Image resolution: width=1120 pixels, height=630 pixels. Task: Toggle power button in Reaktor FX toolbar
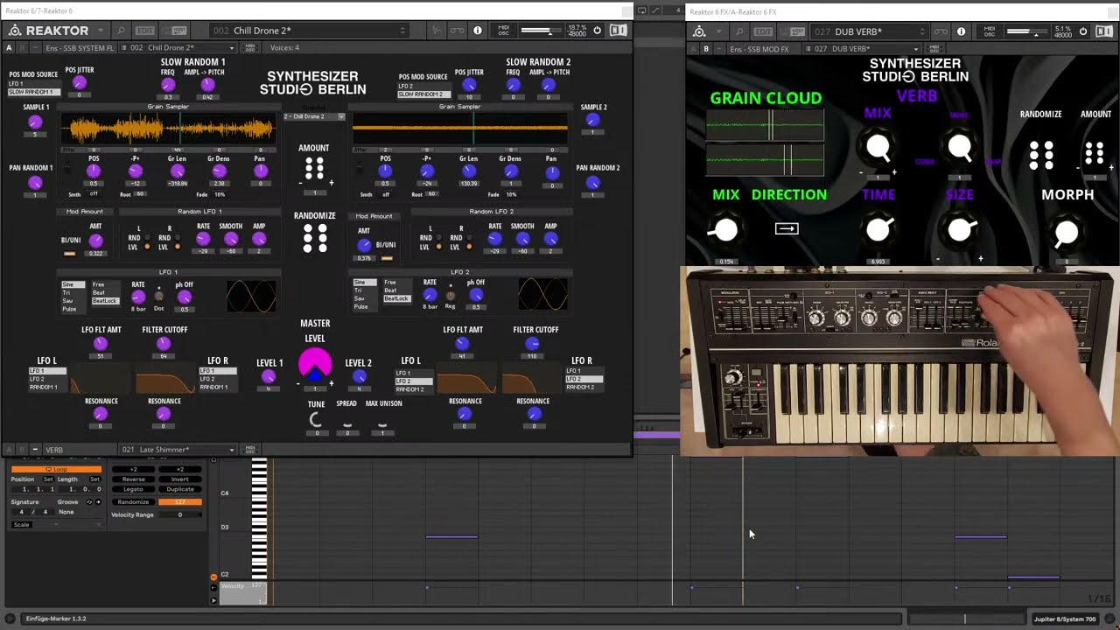click(1082, 31)
